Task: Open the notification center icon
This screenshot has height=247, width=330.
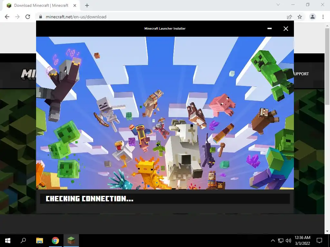Action: [x=319, y=241]
